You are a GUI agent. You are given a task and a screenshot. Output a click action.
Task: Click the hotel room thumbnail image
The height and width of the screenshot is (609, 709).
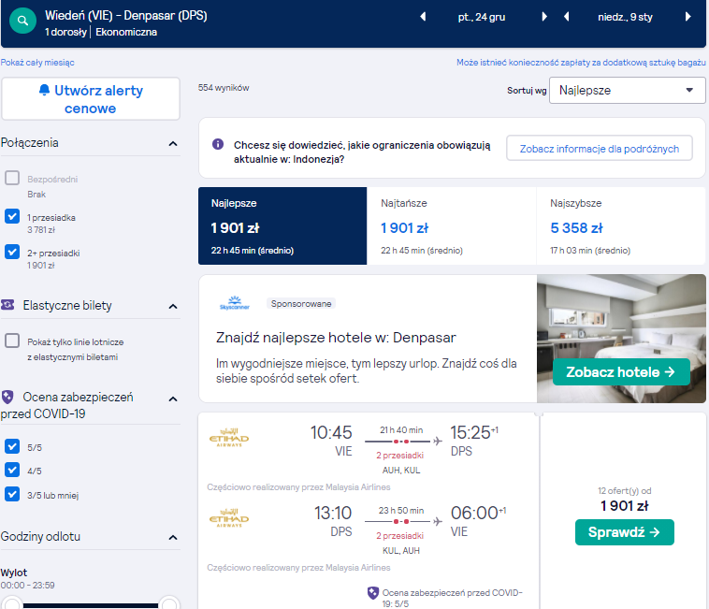621,339
